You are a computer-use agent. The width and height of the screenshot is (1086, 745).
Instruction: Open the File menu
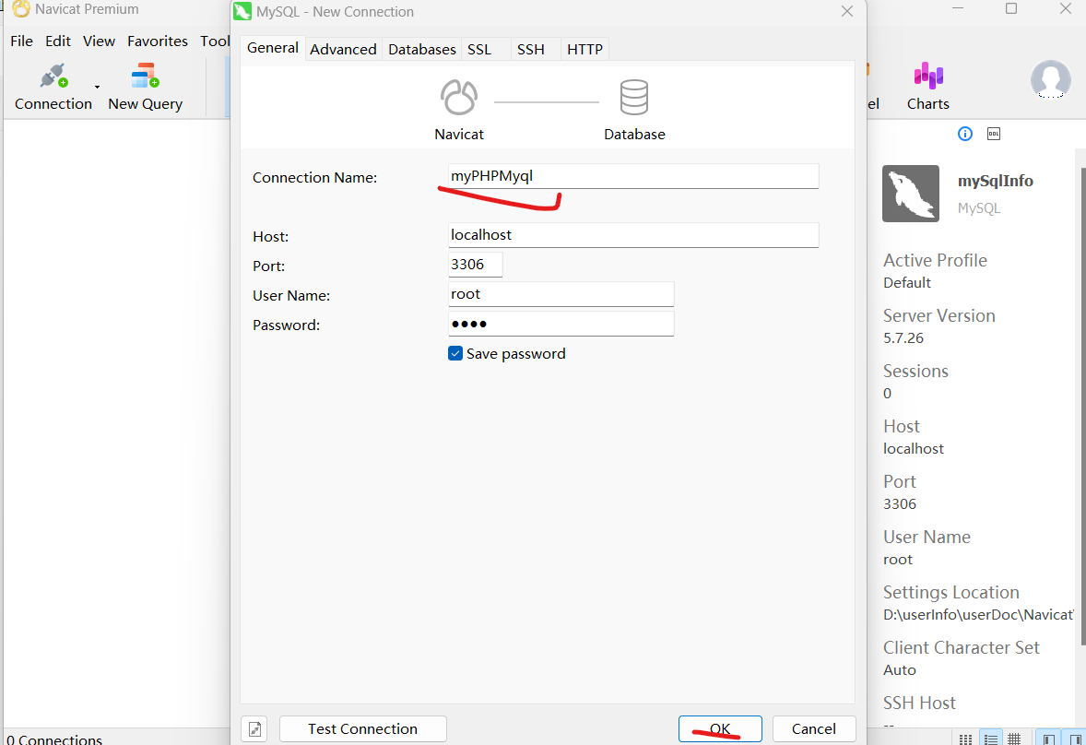pyautogui.click(x=21, y=41)
